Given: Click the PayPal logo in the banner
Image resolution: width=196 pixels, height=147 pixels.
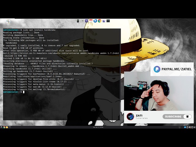Looking at the screenshot, I should 157,69.
